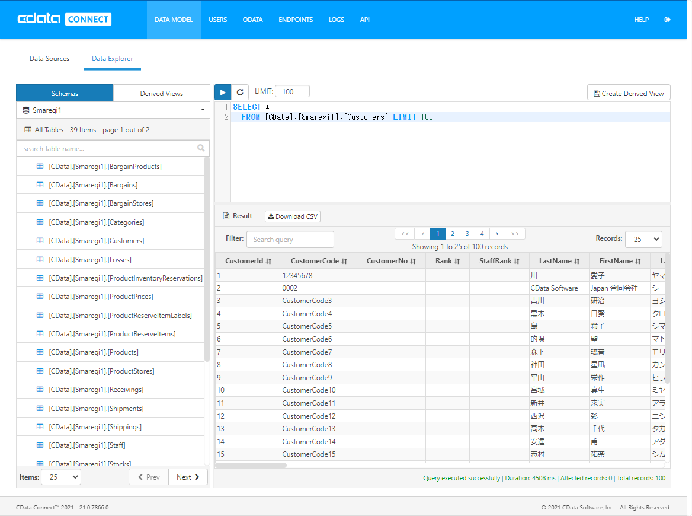Image resolution: width=692 pixels, height=516 pixels.
Task: Go to next results page arrow
Action: pos(498,234)
